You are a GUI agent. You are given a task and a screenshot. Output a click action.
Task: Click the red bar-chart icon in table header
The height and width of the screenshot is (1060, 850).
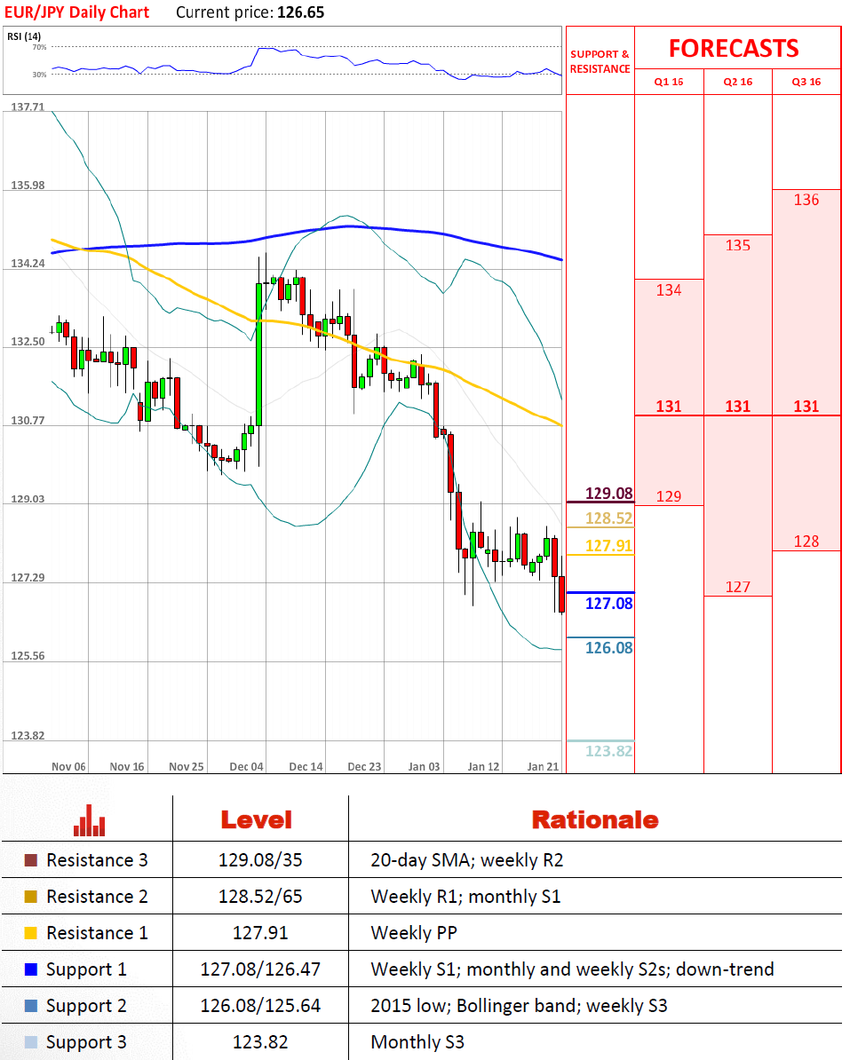click(x=89, y=820)
